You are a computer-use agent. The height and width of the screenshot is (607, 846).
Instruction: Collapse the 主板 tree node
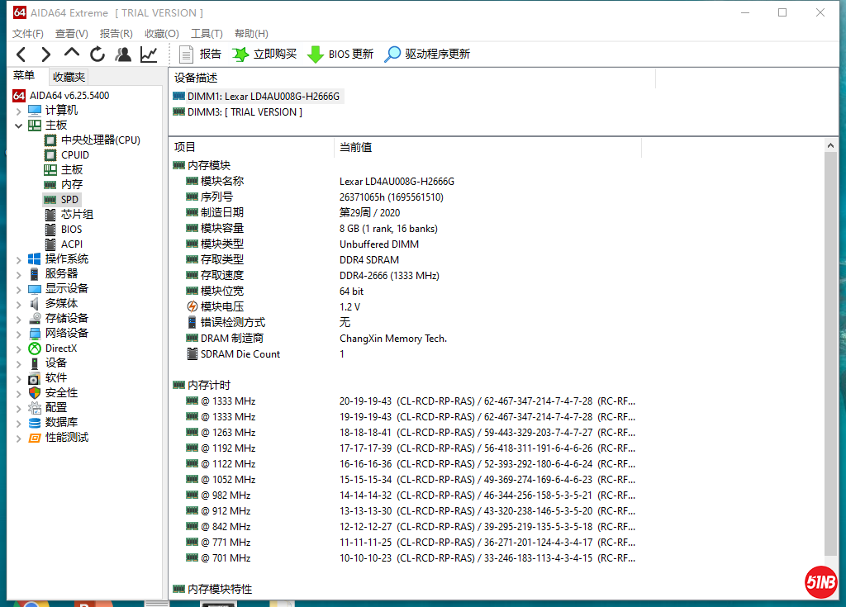[19, 126]
